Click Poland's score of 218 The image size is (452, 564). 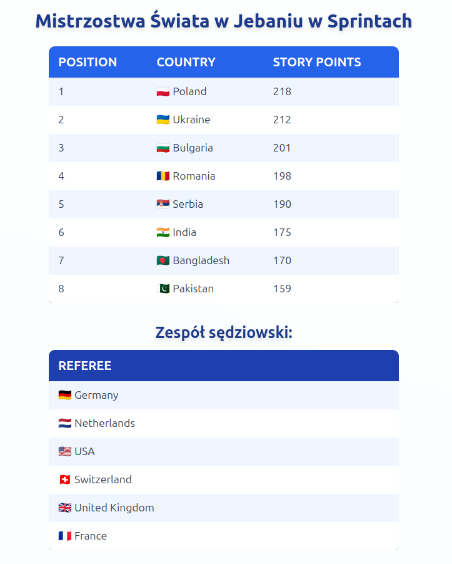(x=282, y=91)
